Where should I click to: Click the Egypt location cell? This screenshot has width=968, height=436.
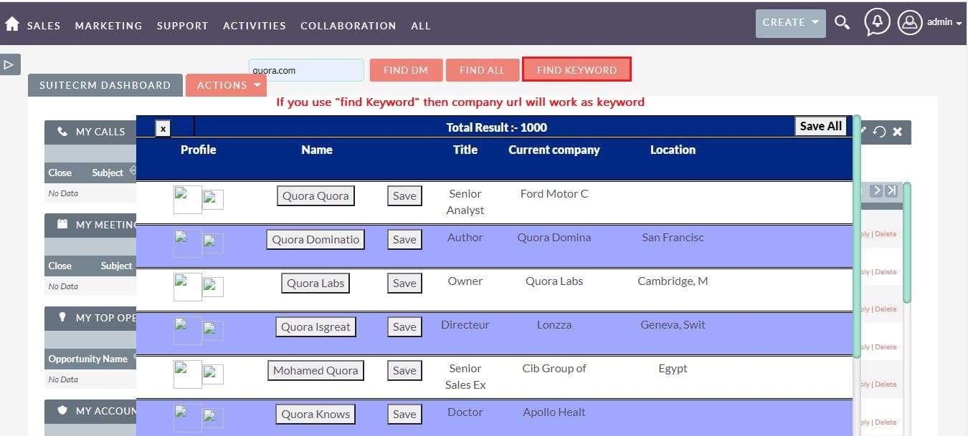pos(673,369)
